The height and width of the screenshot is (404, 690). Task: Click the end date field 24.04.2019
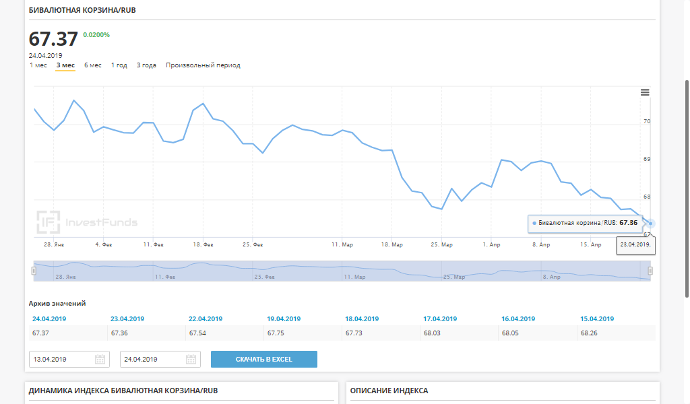152,360
